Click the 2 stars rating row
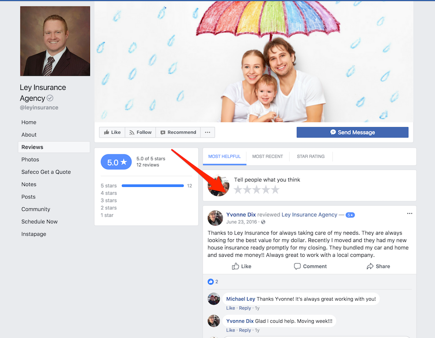Viewport: 435px width, 338px height. click(x=109, y=208)
